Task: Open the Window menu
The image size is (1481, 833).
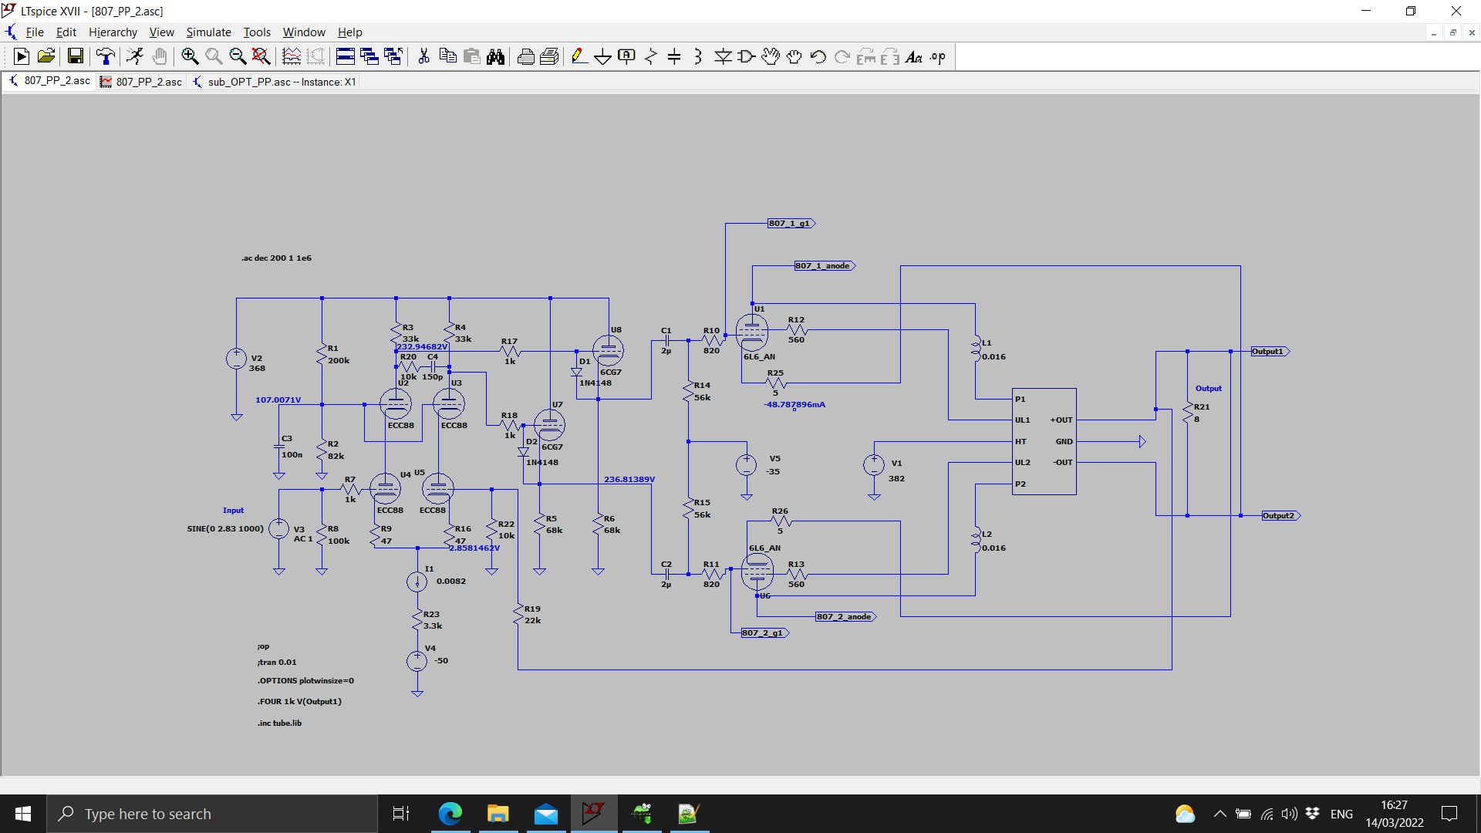Action: 304,32
